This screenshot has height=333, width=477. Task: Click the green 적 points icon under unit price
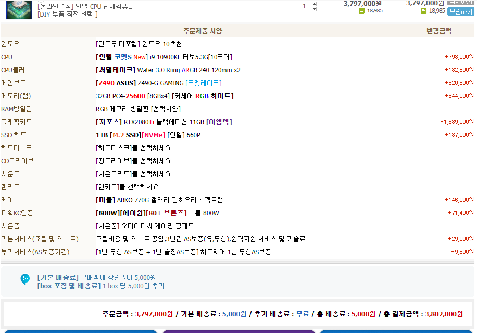coord(361,11)
